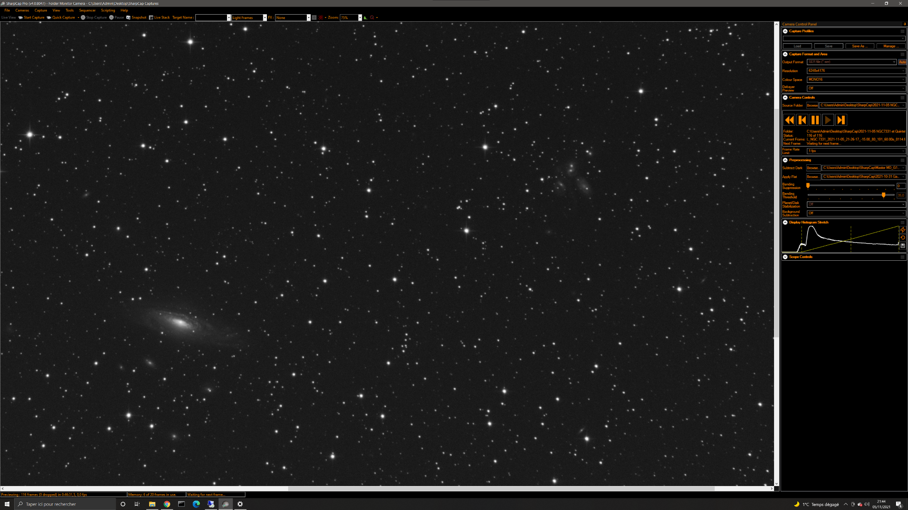Click the reticule overlay icon in toolbar
The width and height of the screenshot is (908, 510).
321,18
